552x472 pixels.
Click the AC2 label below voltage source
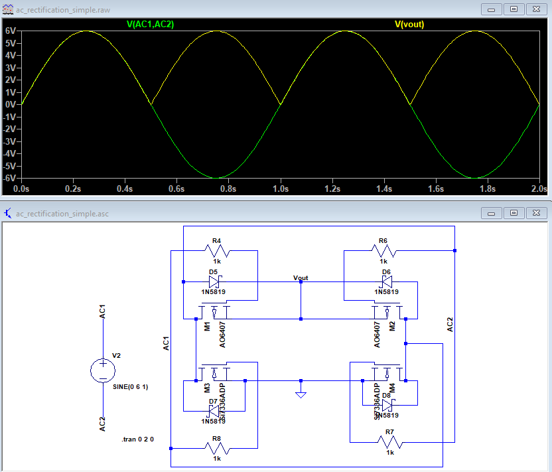(x=102, y=424)
